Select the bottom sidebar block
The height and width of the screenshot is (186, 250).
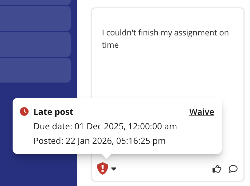(35, 70)
